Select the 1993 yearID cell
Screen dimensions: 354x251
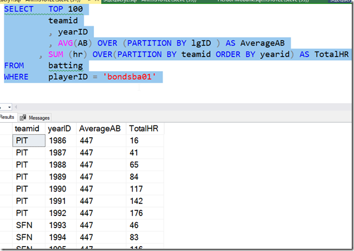tap(61, 225)
